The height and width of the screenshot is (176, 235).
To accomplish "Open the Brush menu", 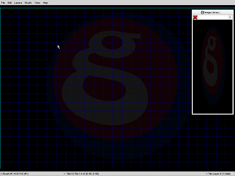I will tap(28, 3).
